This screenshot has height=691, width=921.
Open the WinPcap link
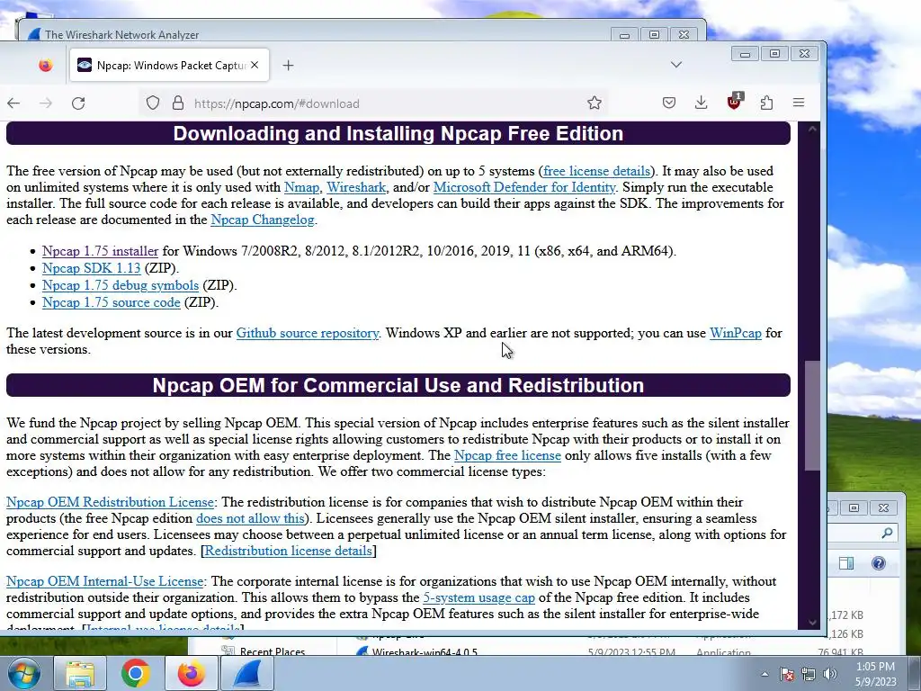736,333
